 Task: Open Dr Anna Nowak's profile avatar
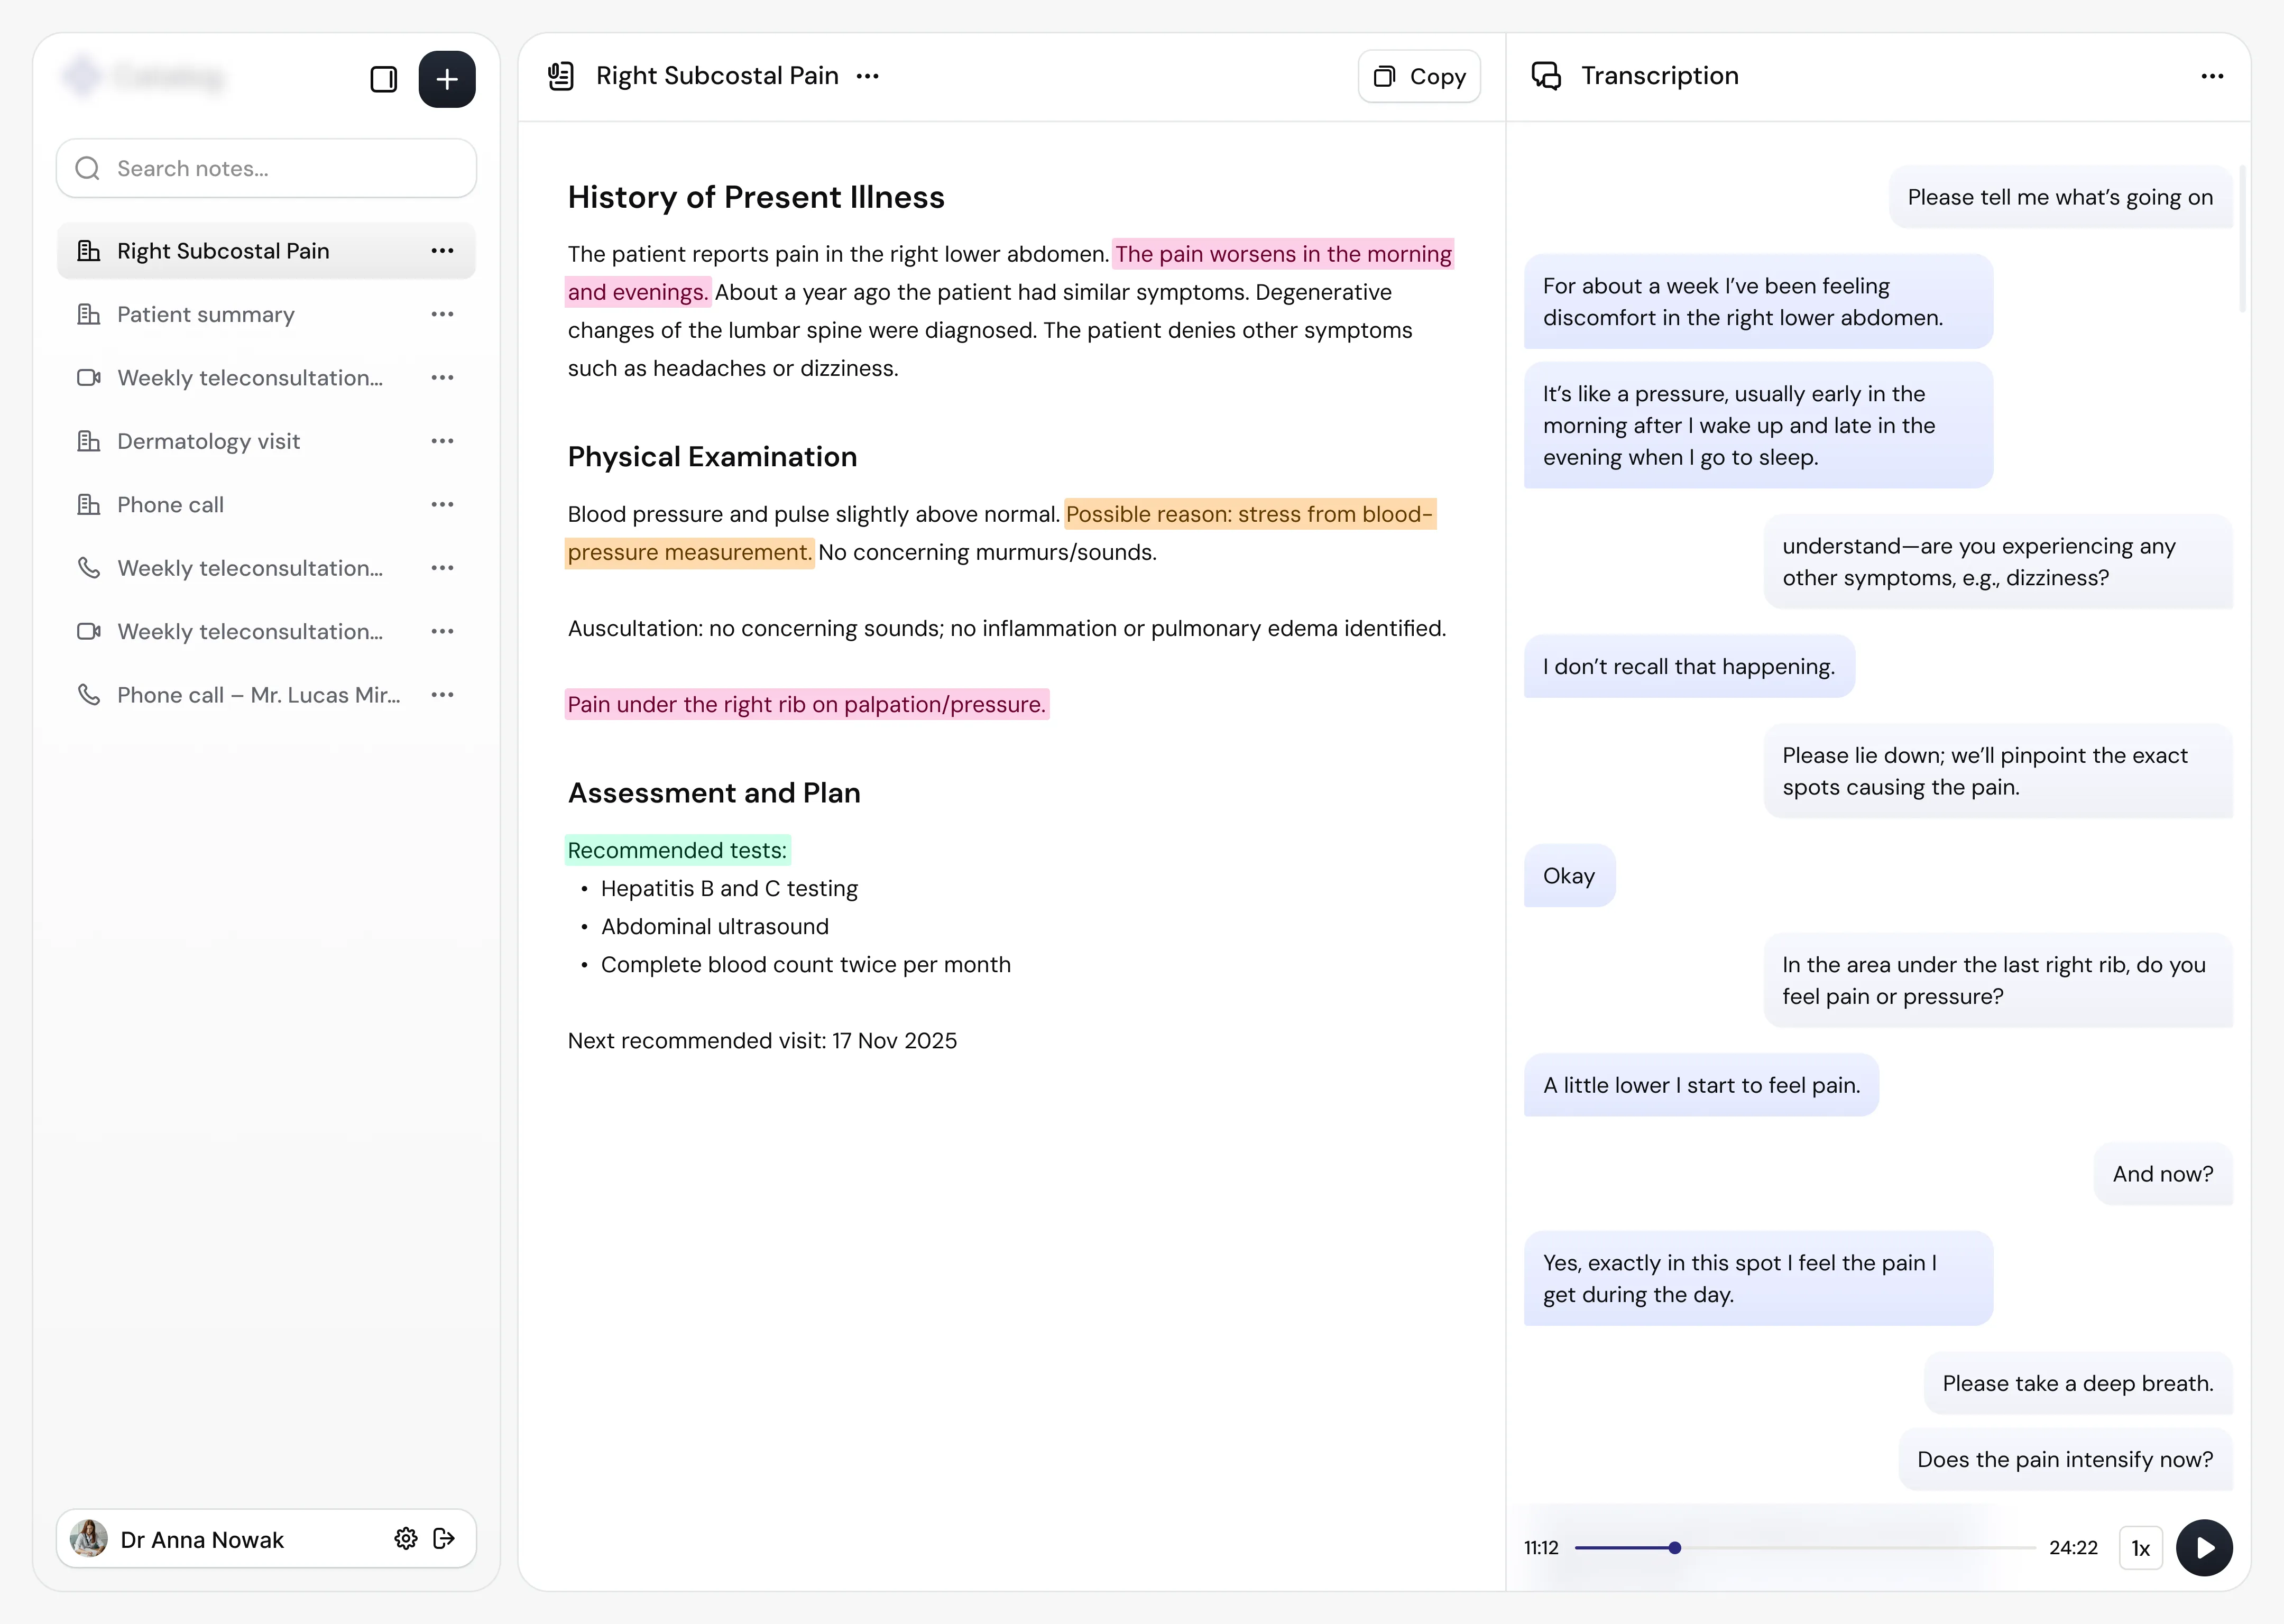(x=88, y=1539)
